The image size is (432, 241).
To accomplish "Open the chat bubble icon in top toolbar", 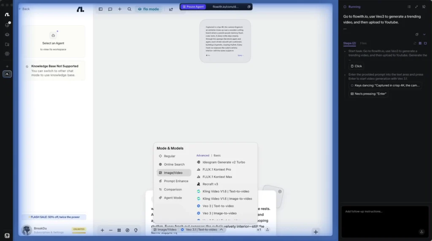I will 110,9.
